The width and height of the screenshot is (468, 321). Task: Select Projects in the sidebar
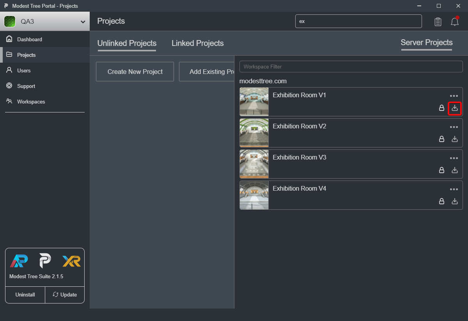pos(45,55)
